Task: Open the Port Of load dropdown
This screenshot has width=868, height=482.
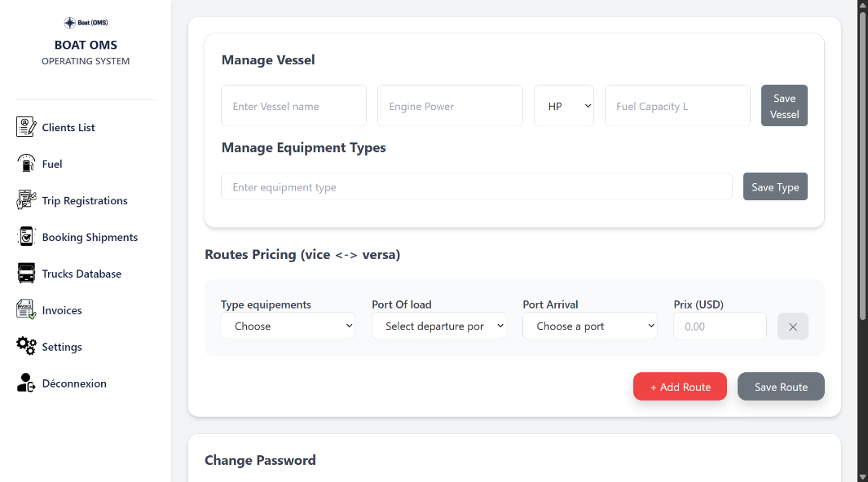Action: 438,326
